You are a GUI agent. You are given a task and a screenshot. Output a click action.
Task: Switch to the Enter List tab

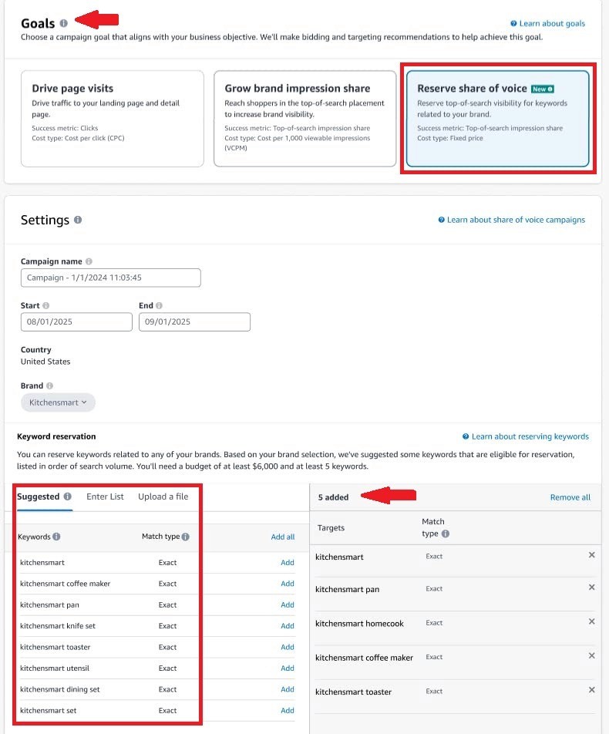(x=105, y=497)
